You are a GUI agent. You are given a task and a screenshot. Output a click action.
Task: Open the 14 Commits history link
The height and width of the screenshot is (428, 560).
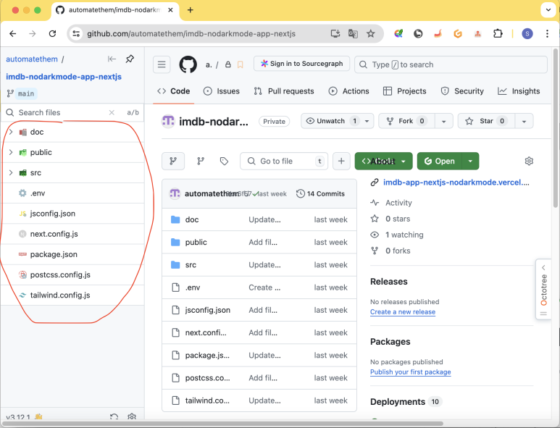click(321, 194)
